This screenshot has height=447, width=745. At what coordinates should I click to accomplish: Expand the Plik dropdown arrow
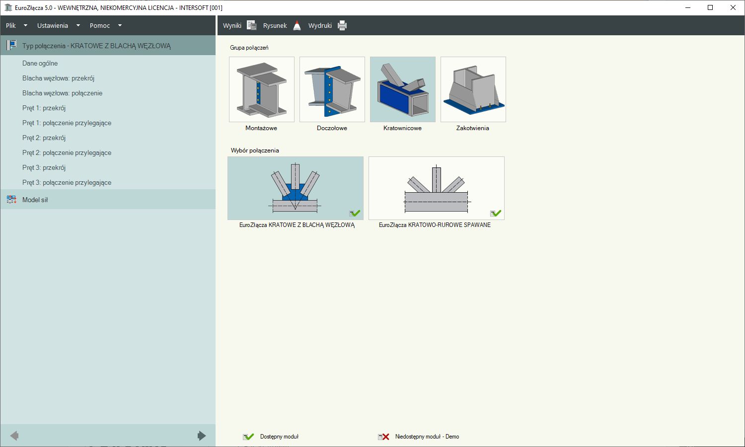25,25
